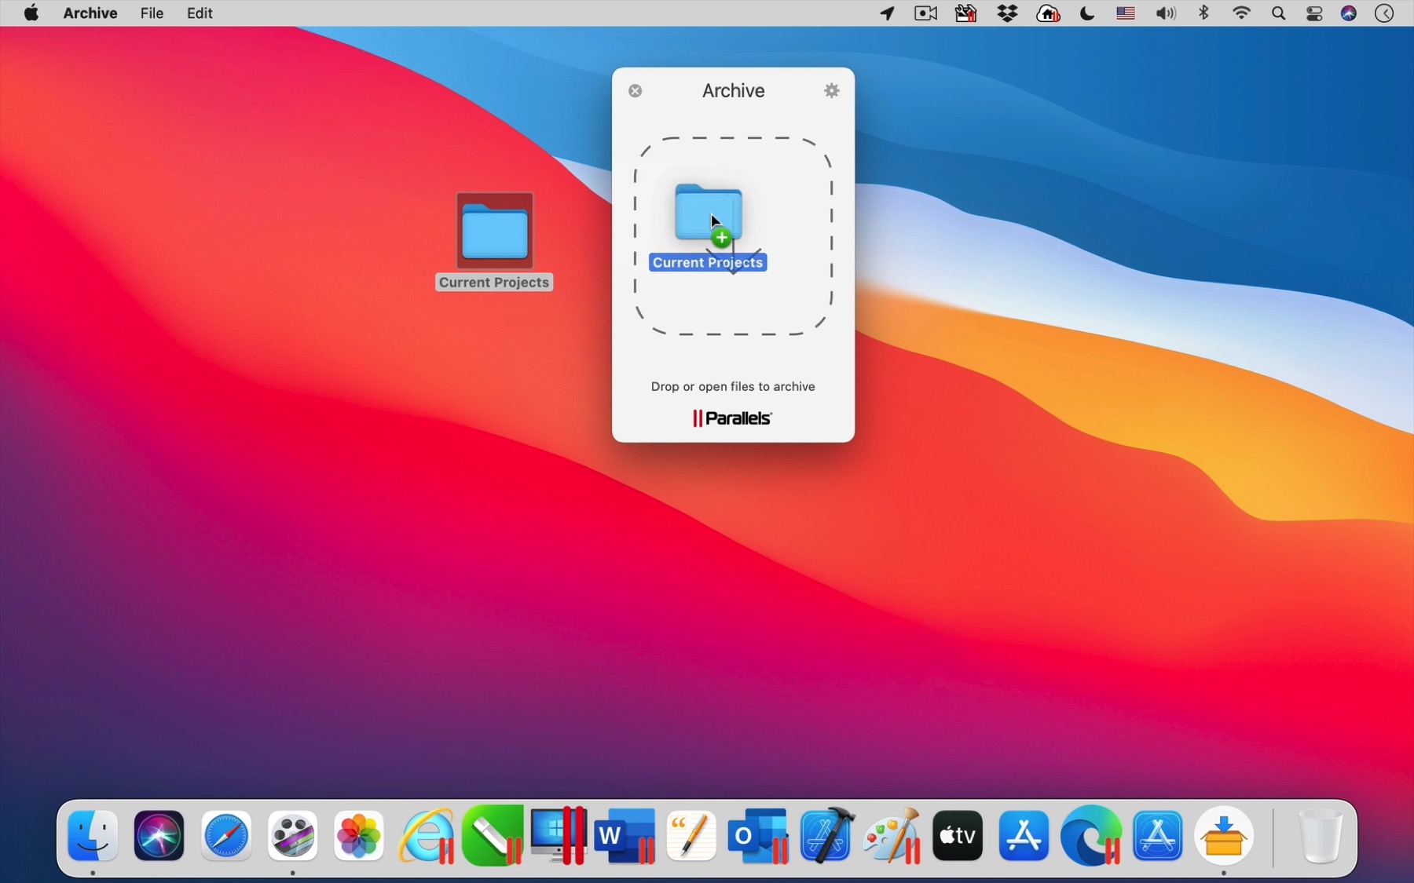Toggle Do Not Disturb moon icon
Image resolution: width=1414 pixels, height=883 pixels.
1088,13
